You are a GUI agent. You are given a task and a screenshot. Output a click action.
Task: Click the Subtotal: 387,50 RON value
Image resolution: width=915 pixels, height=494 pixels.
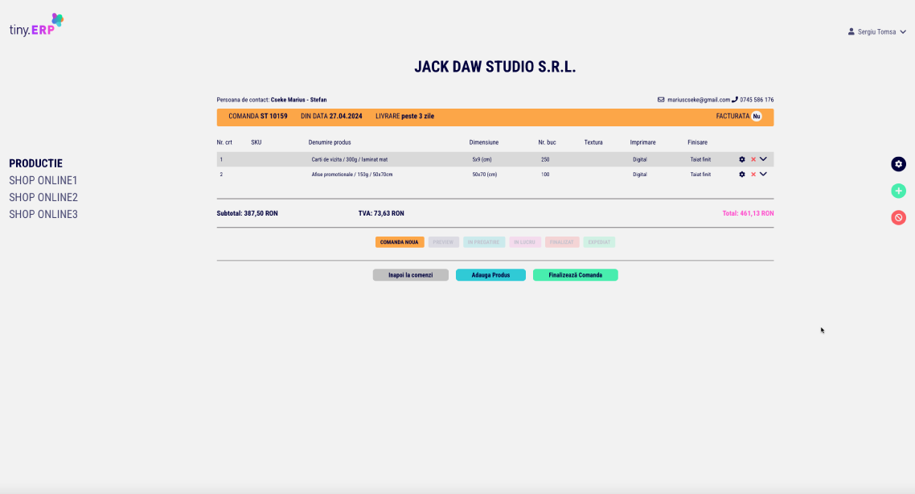tap(248, 214)
